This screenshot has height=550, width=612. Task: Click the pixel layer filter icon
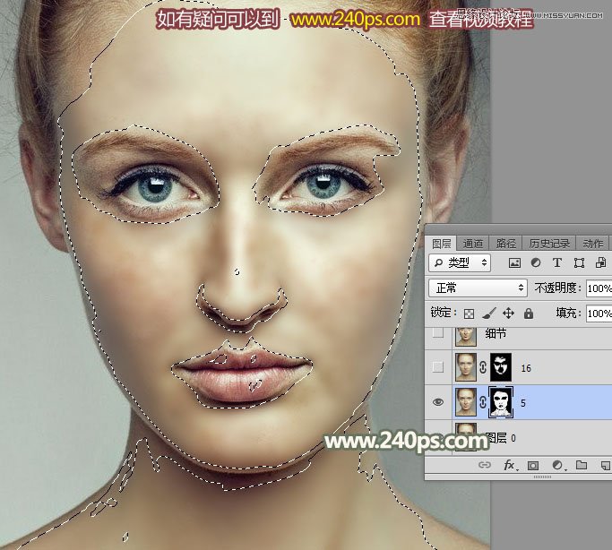(x=514, y=262)
